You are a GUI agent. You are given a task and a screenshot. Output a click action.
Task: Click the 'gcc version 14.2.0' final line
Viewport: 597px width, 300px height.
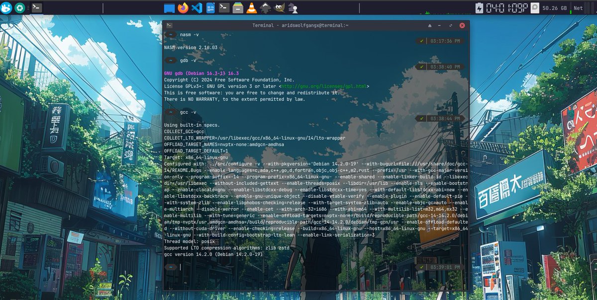[x=213, y=254]
